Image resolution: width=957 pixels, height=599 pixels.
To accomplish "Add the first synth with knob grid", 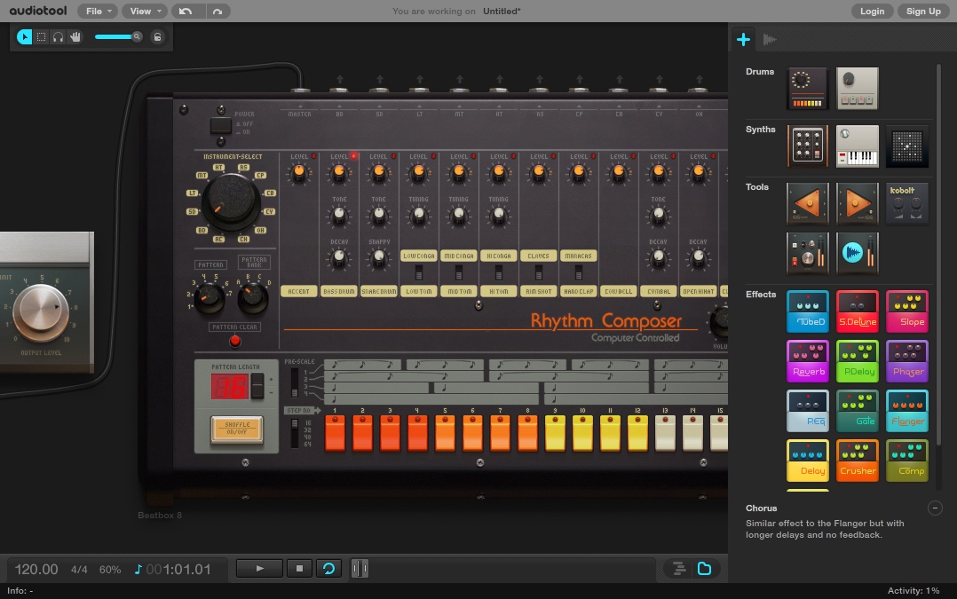I will tap(808, 146).
